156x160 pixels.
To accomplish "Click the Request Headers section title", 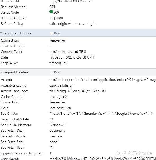I will [16, 72].
